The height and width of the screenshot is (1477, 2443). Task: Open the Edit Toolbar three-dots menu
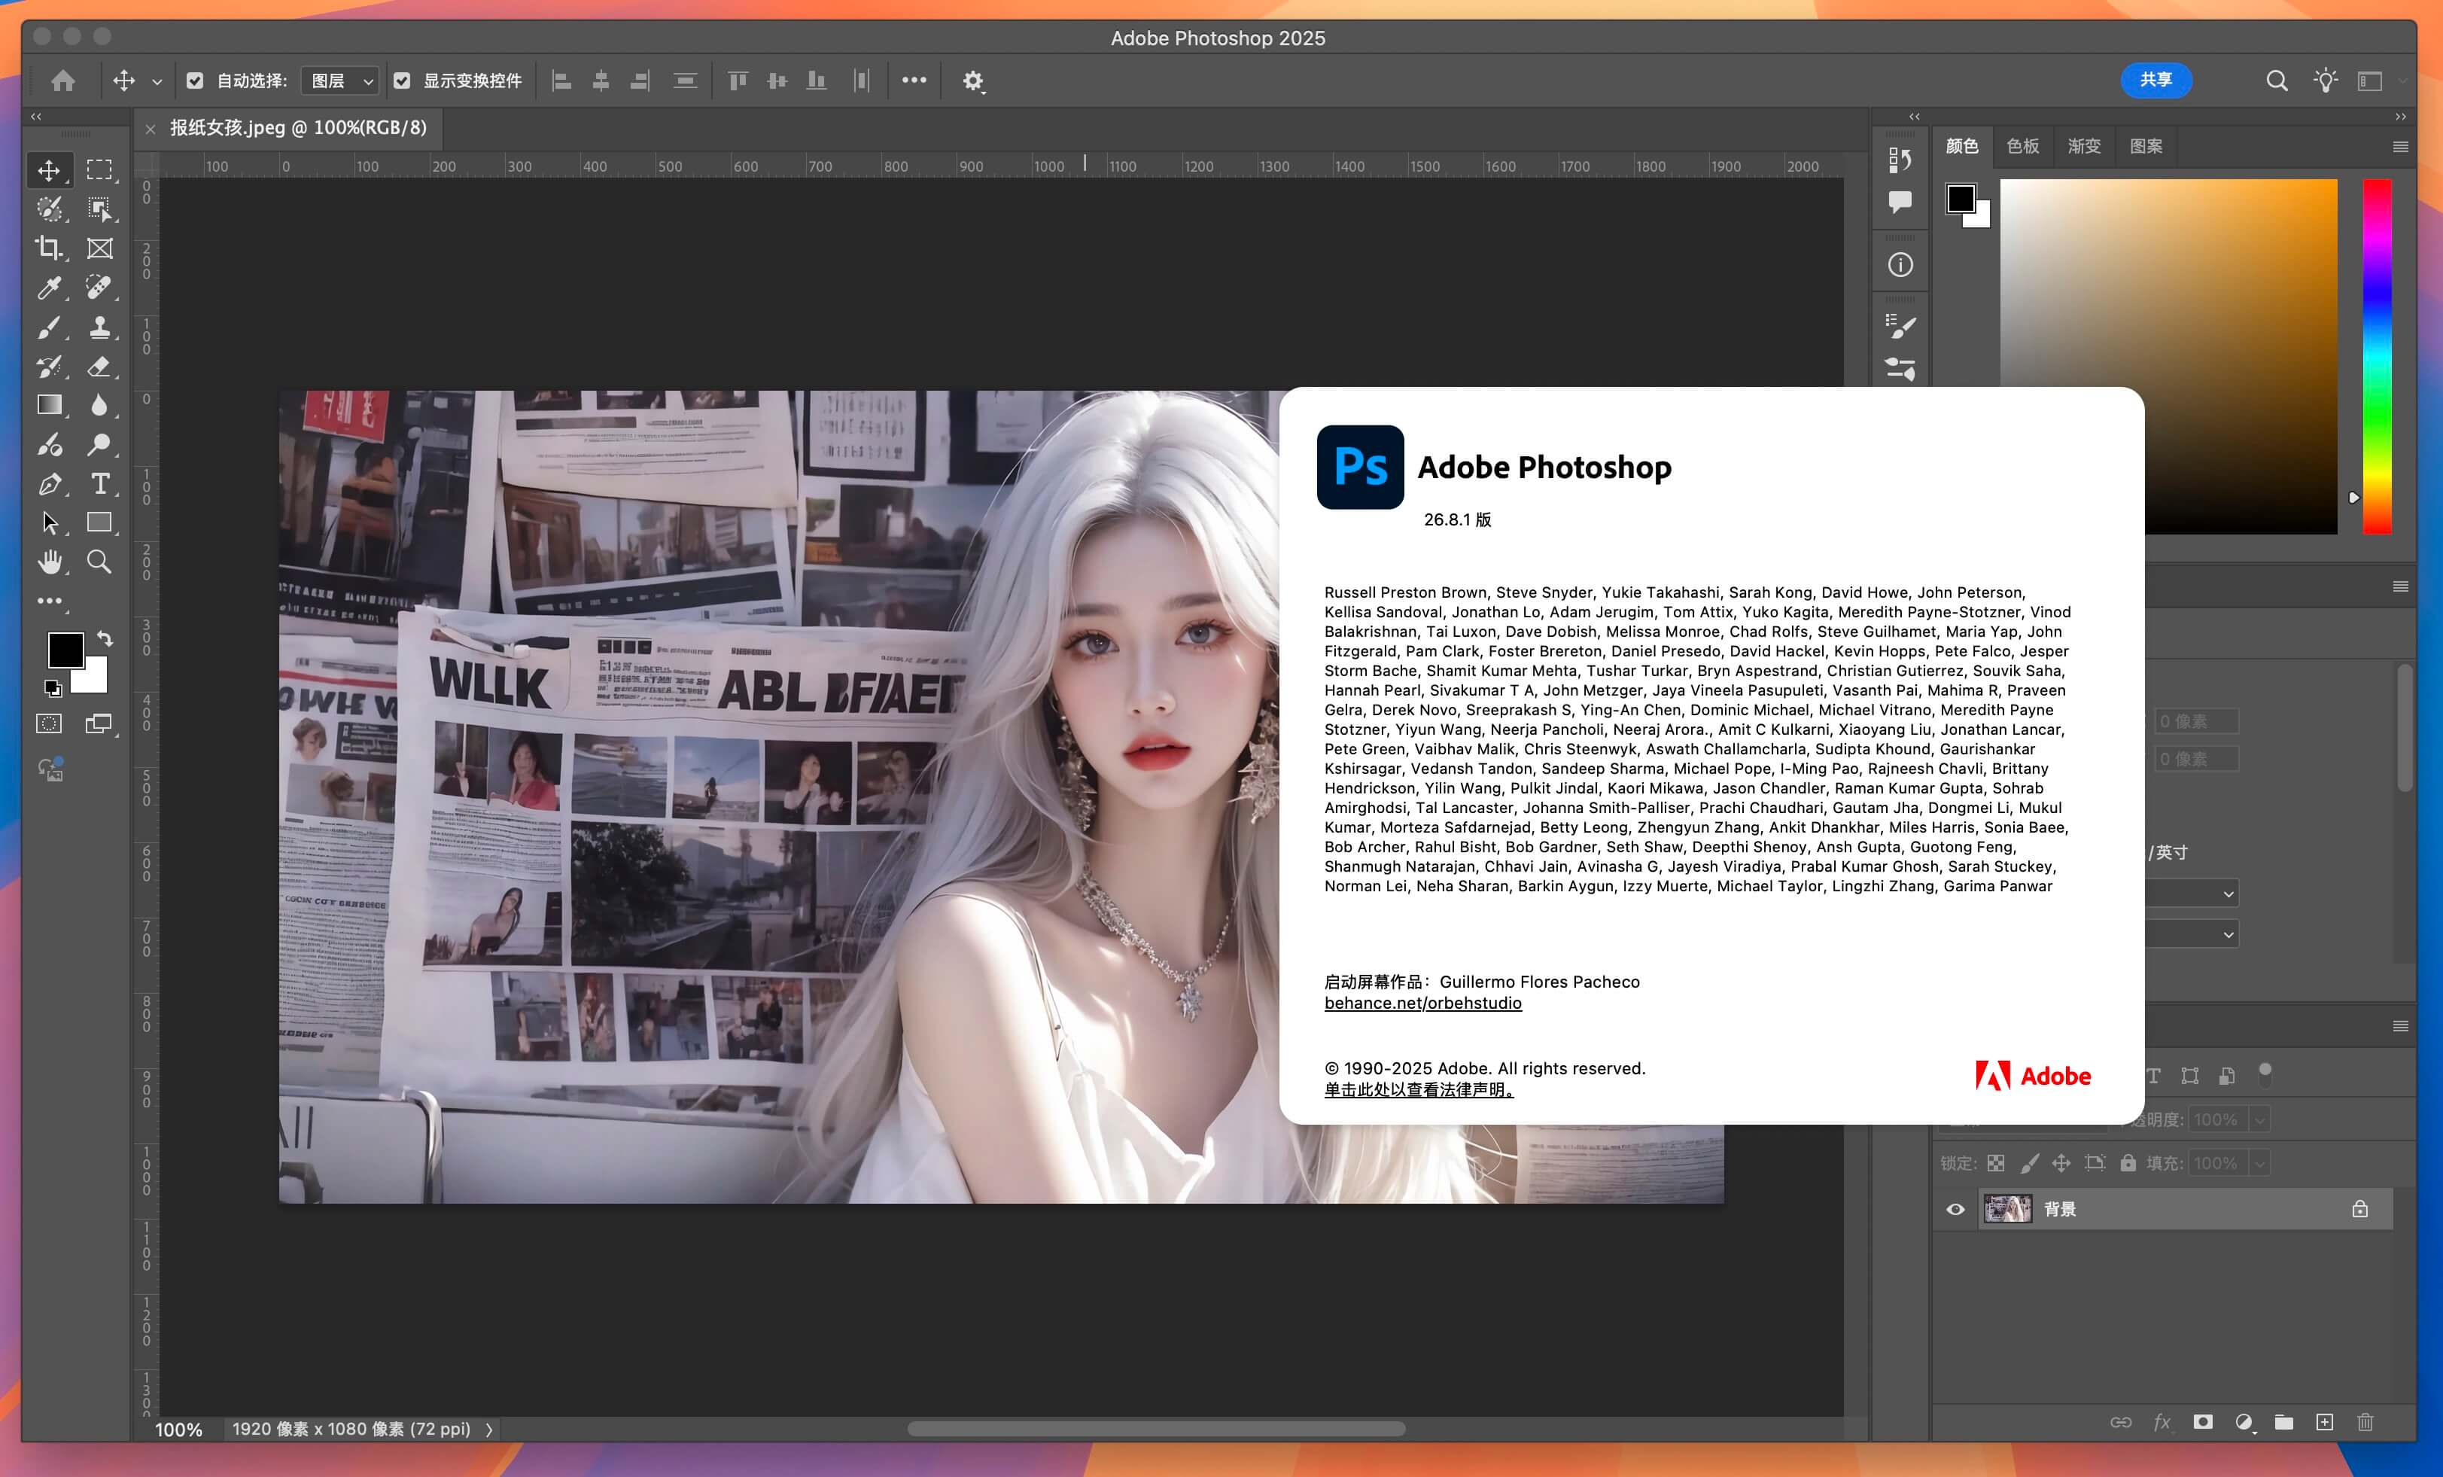[x=50, y=601]
